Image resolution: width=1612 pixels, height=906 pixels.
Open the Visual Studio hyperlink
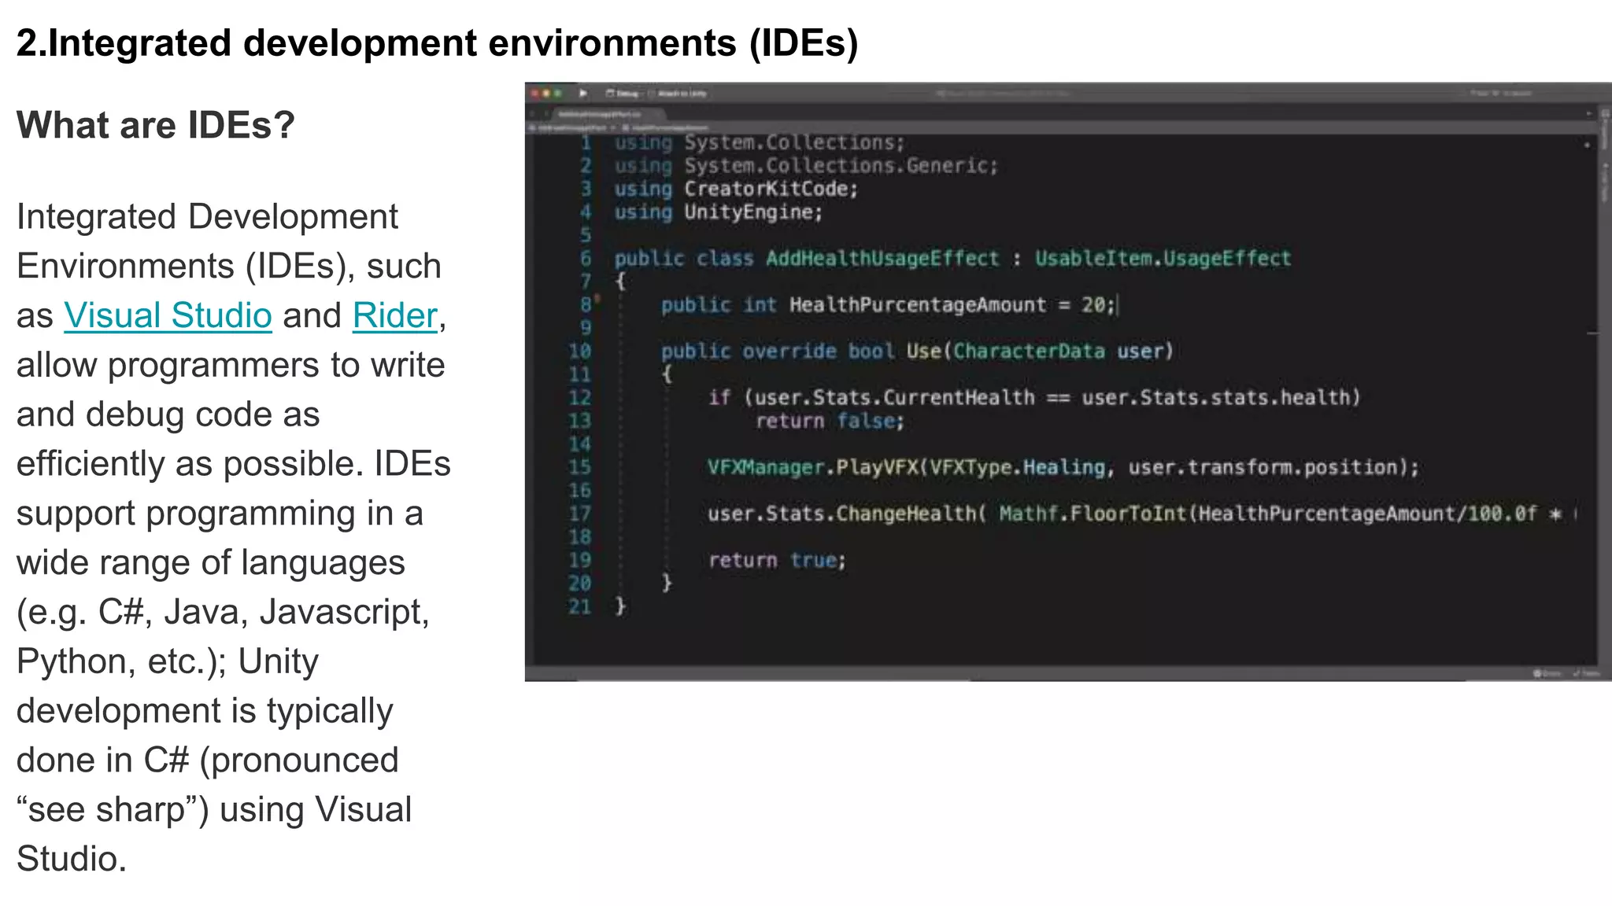coord(168,315)
